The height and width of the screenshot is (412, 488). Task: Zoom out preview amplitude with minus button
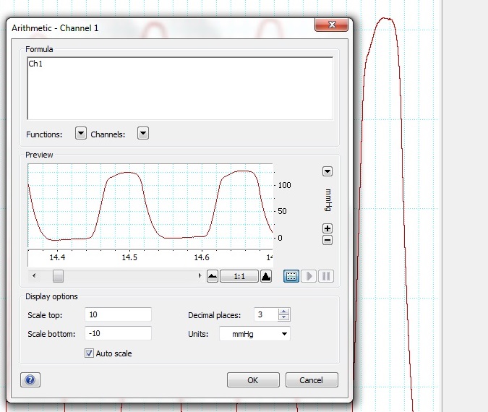(327, 240)
